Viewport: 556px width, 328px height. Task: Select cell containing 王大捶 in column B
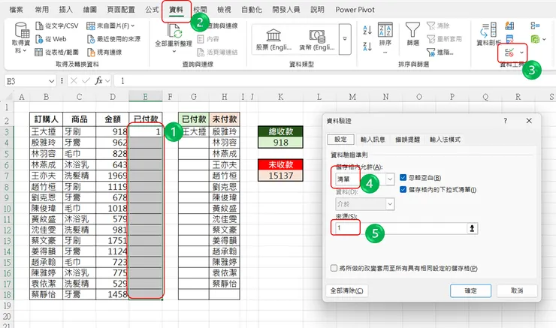[46, 132]
